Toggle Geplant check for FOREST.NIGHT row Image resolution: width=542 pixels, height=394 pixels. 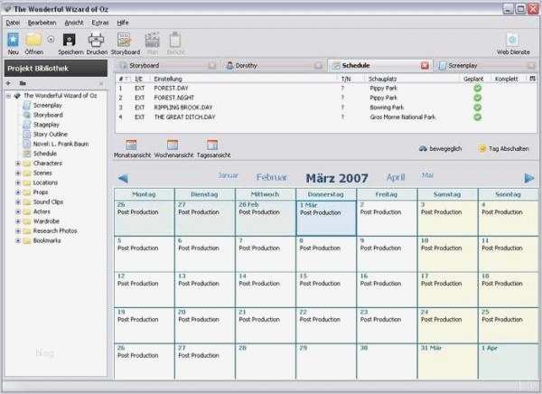477,98
